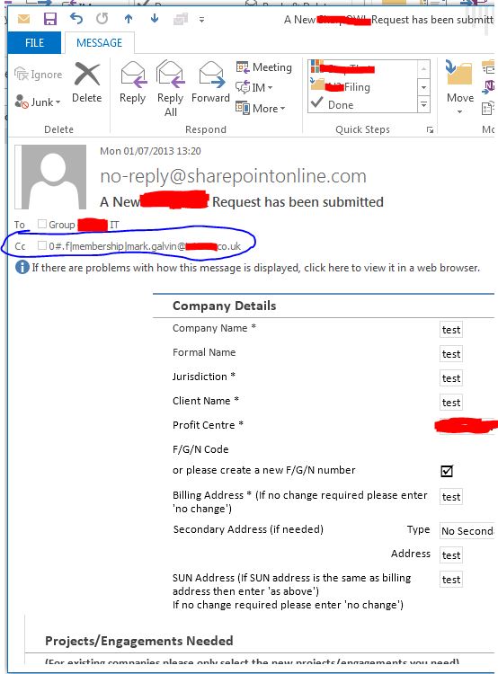
Task: Open the FILE tab
Action: [x=34, y=43]
